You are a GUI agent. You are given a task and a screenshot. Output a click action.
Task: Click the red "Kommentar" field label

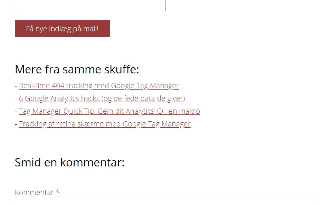pyautogui.click(x=34, y=192)
